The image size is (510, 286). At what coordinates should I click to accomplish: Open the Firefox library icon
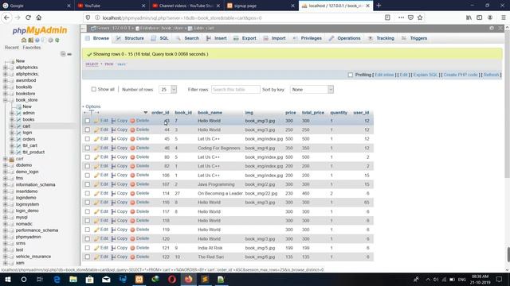tap(469, 17)
